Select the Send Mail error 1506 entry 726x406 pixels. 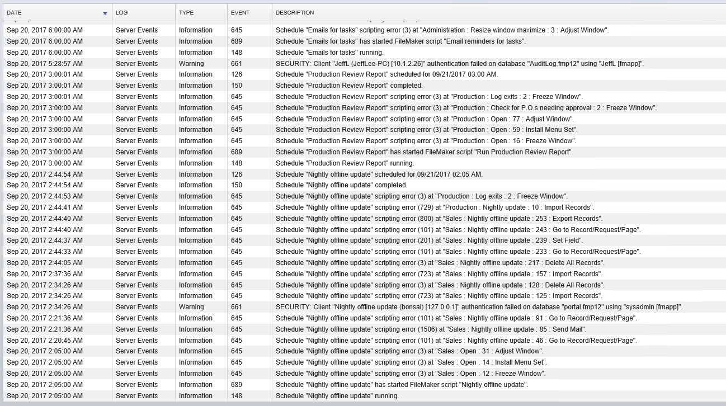(431, 329)
